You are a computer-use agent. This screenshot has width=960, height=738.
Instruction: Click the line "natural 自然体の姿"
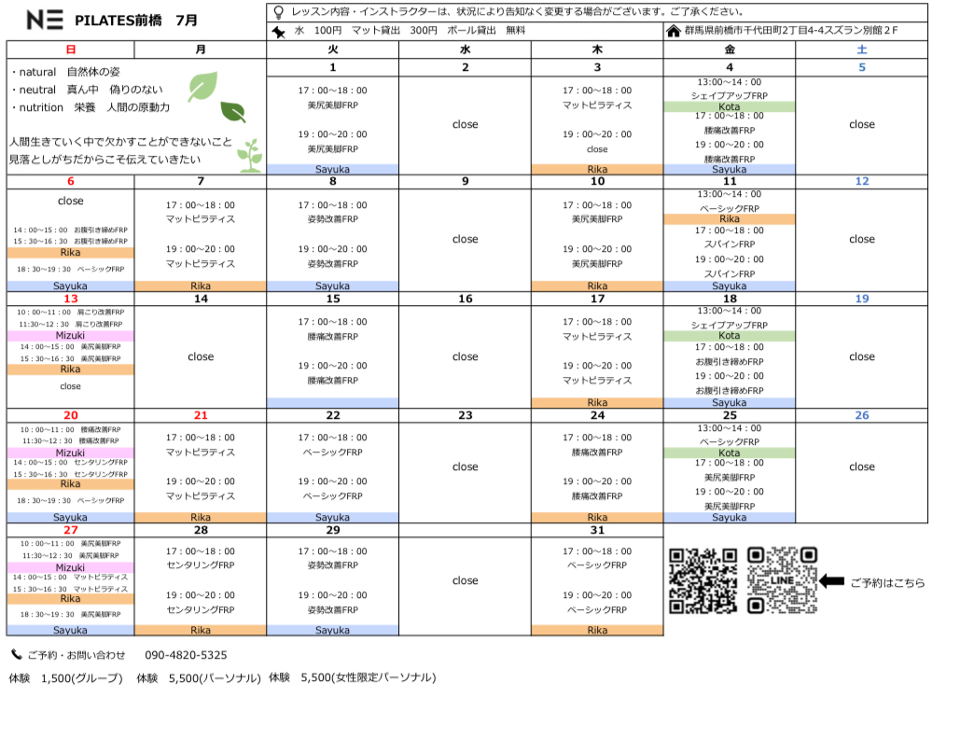(x=65, y=72)
